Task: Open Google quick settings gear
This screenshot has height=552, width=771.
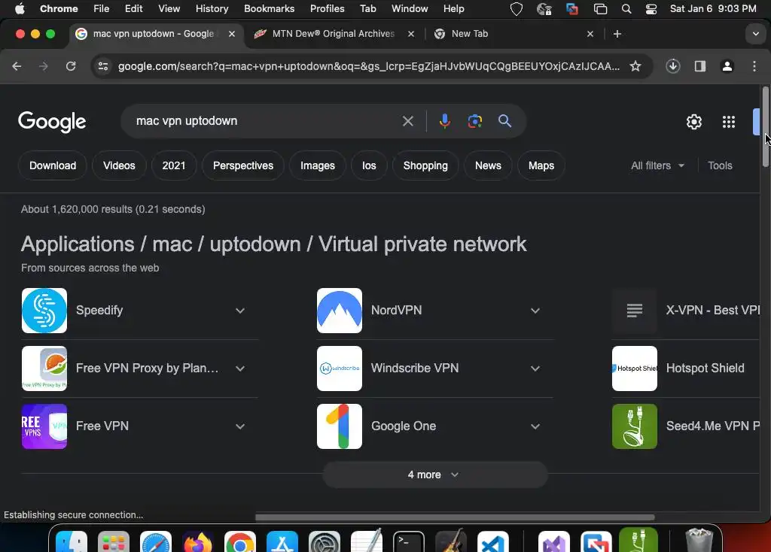Action: click(x=693, y=122)
